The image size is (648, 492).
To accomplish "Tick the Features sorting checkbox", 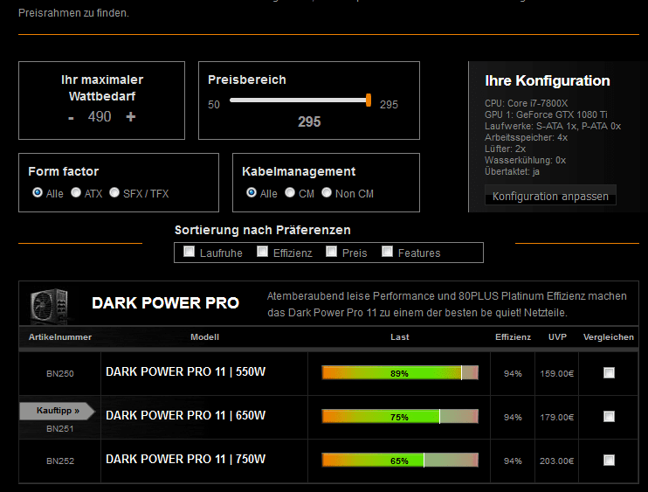I will coord(387,252).
